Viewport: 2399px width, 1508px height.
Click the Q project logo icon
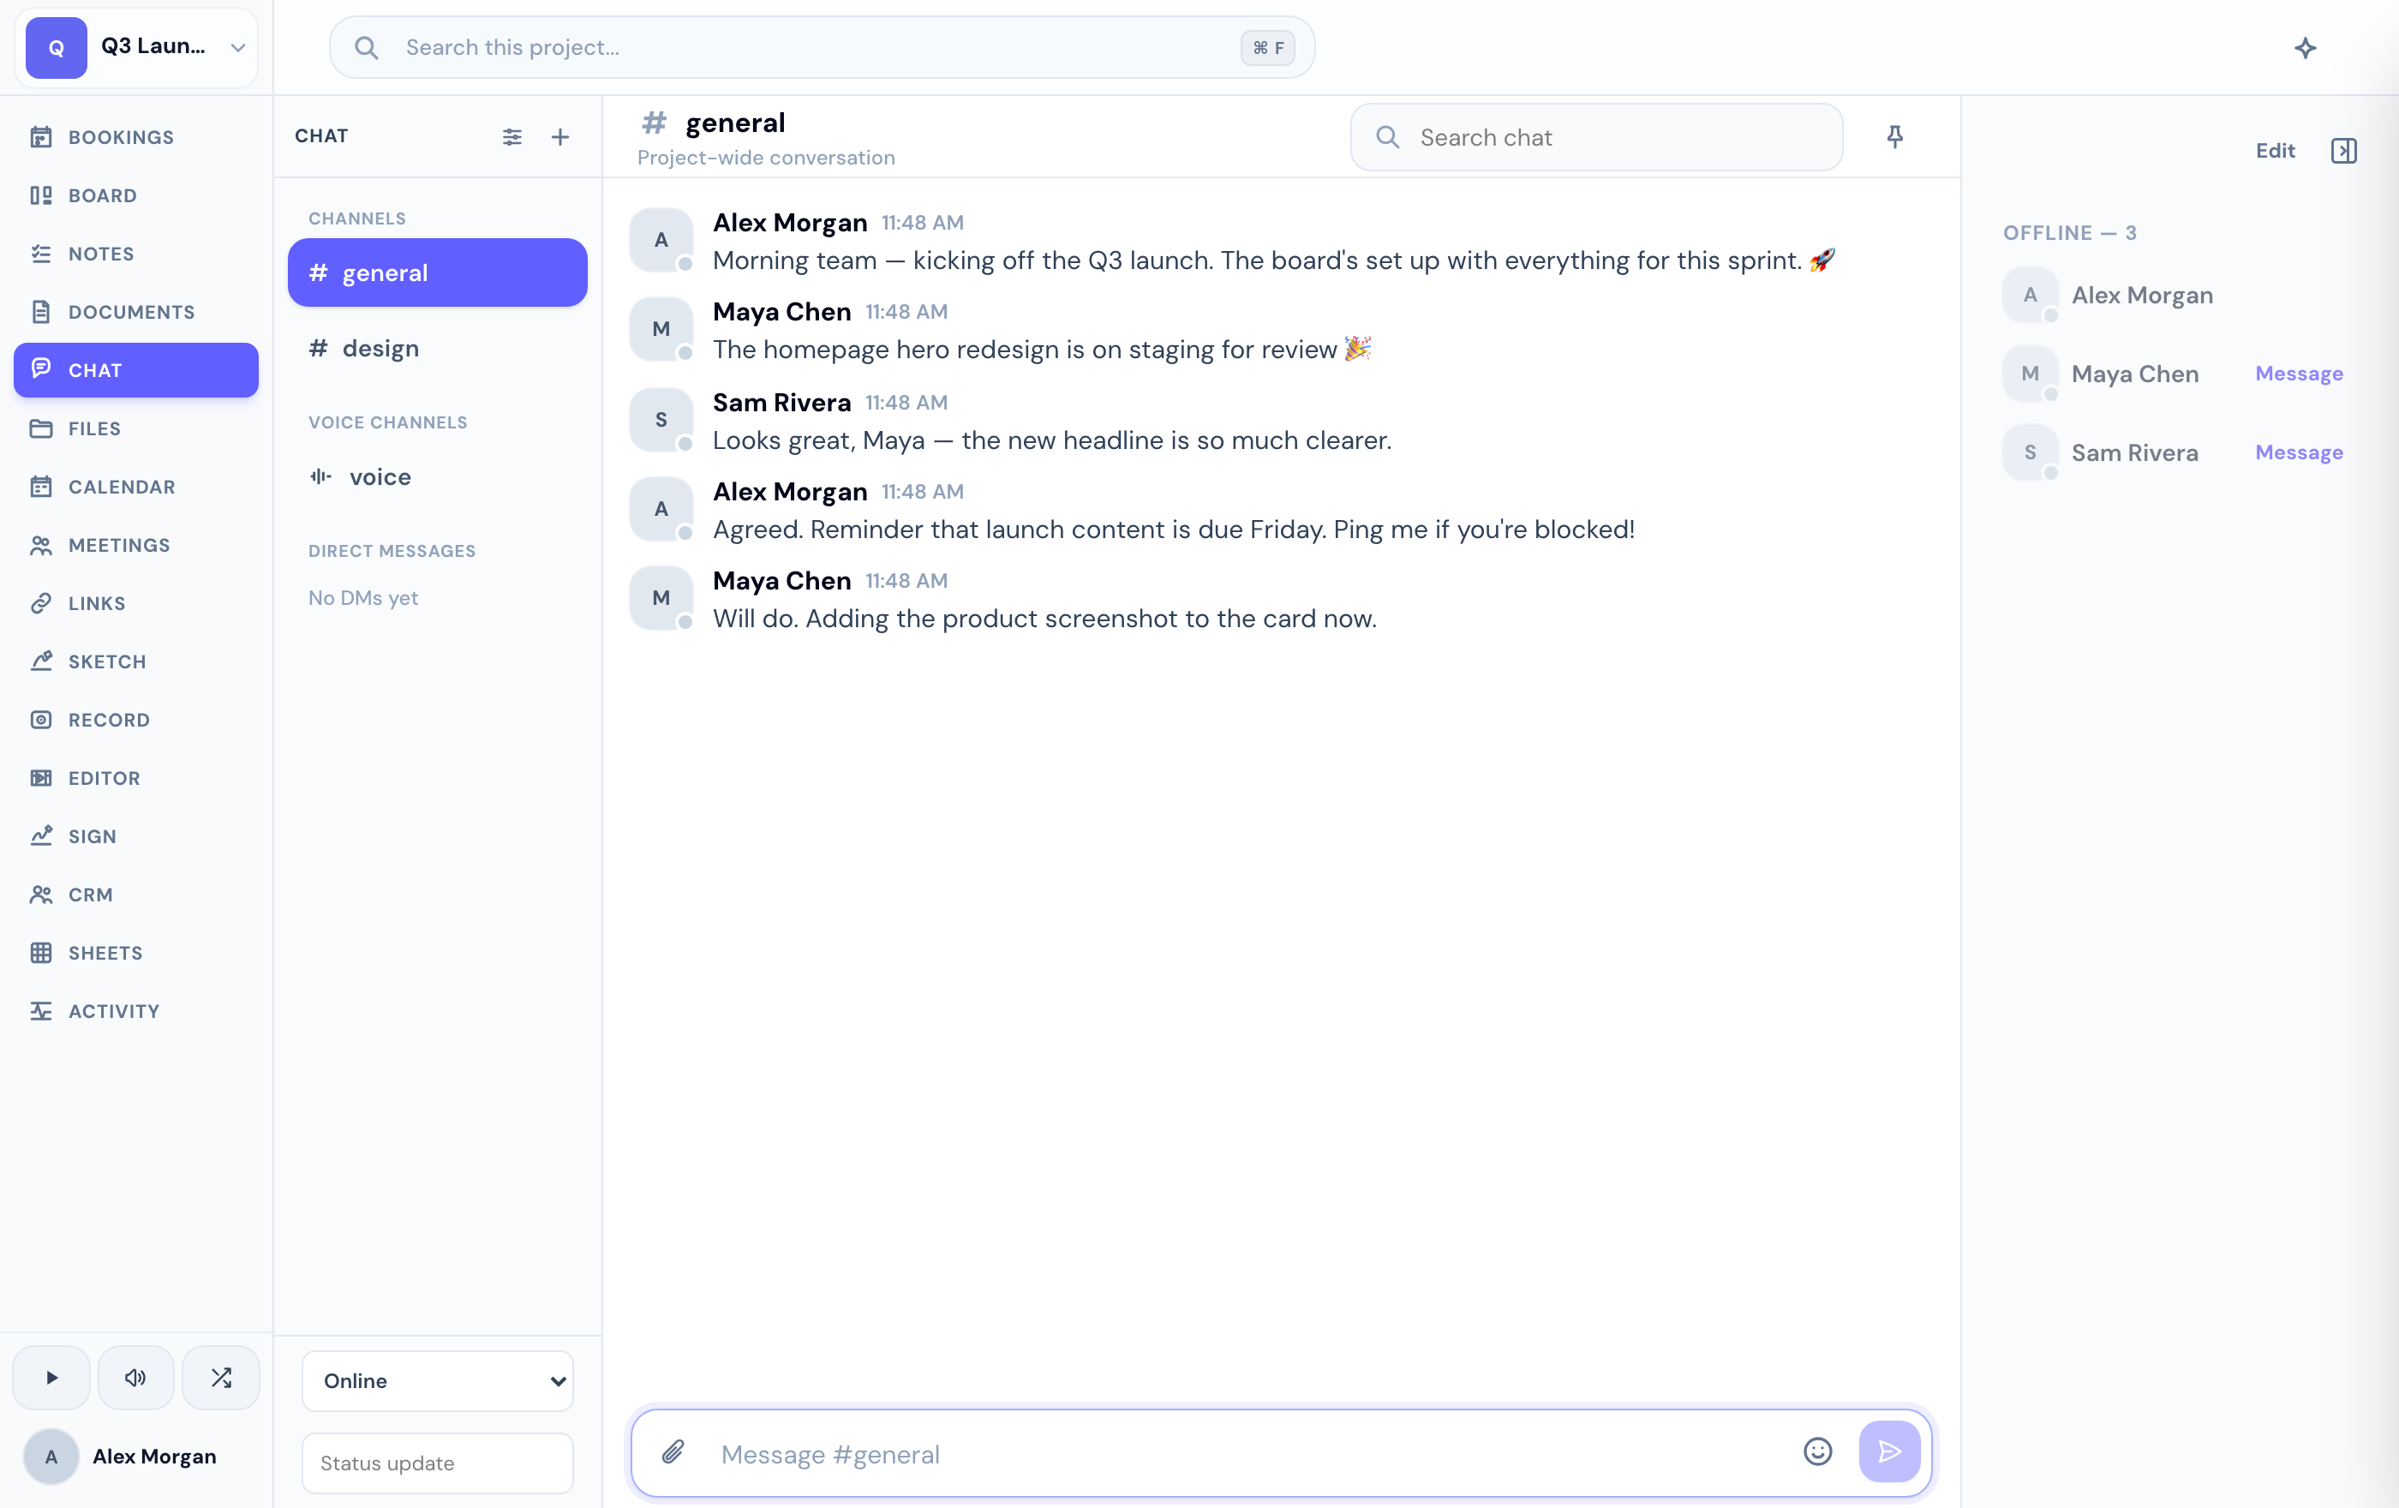pos(56,48)
